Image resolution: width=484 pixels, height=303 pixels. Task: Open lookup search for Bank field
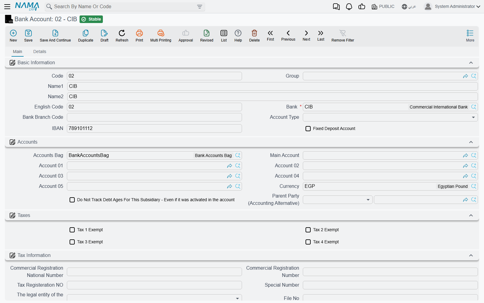pyautogui.click(x=474, y=107)
